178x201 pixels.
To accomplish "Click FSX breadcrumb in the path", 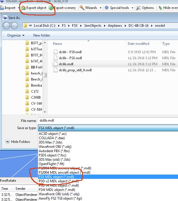I will 75,26.
